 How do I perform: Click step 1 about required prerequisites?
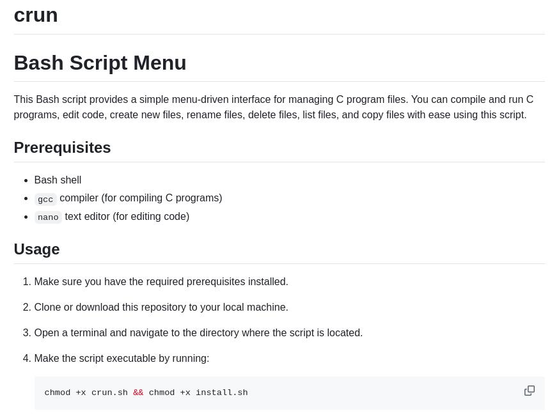161,282
